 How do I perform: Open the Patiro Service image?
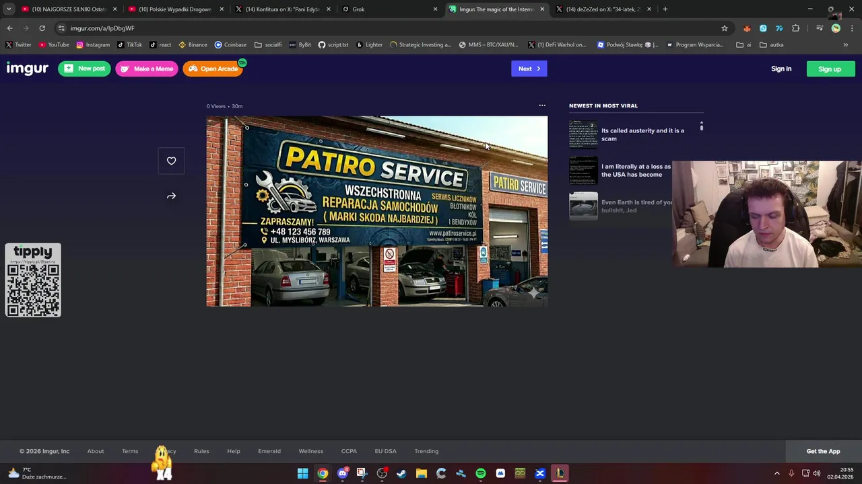[x=377, y=211]
